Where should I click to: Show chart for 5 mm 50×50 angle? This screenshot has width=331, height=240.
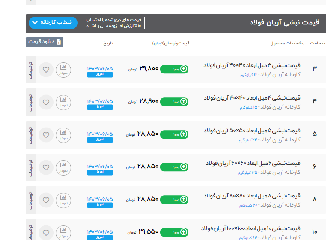point(63,135)
